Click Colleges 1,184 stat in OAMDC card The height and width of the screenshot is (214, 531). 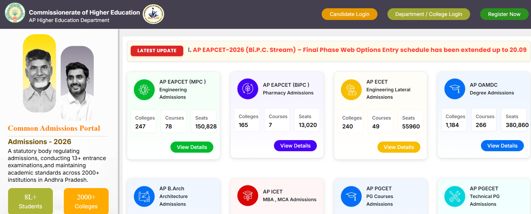[454, 120]
